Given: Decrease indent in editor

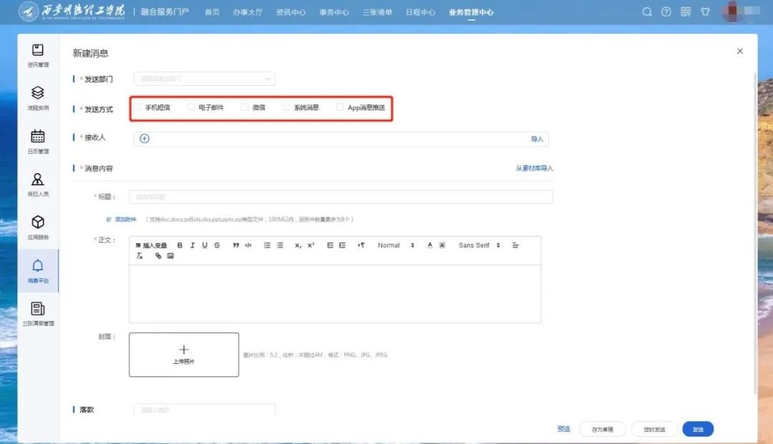Looking at the screenshot, I should pyautogui.click(x=330, y=245).
